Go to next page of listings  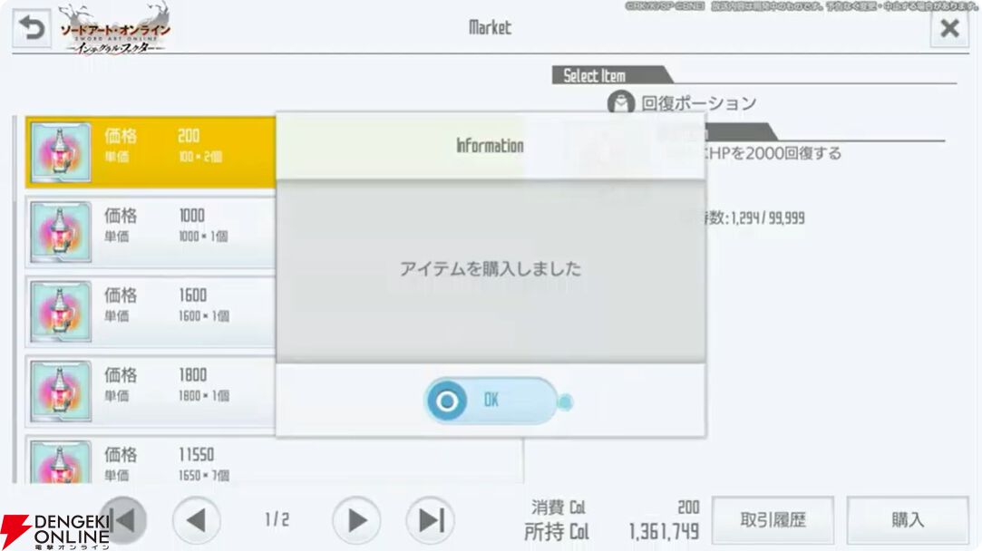click(356, 520)
